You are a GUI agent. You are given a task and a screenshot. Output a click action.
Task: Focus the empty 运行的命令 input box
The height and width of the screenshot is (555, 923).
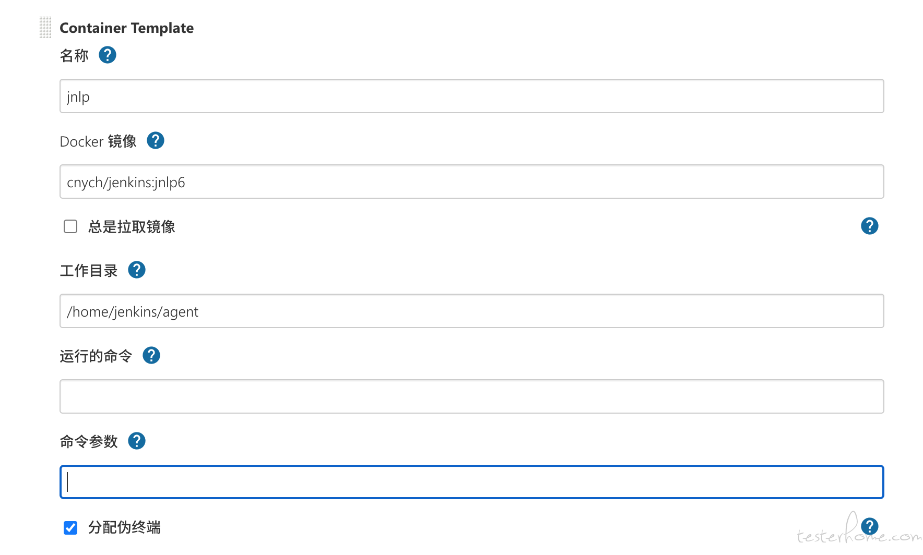472,396
